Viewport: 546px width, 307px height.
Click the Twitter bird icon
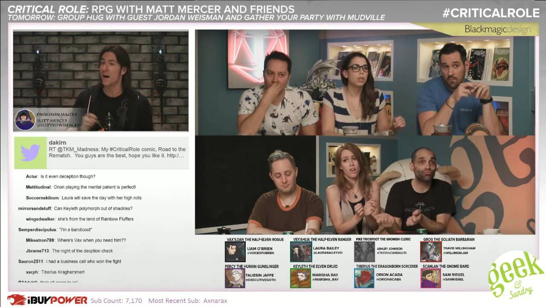(30, 153)
